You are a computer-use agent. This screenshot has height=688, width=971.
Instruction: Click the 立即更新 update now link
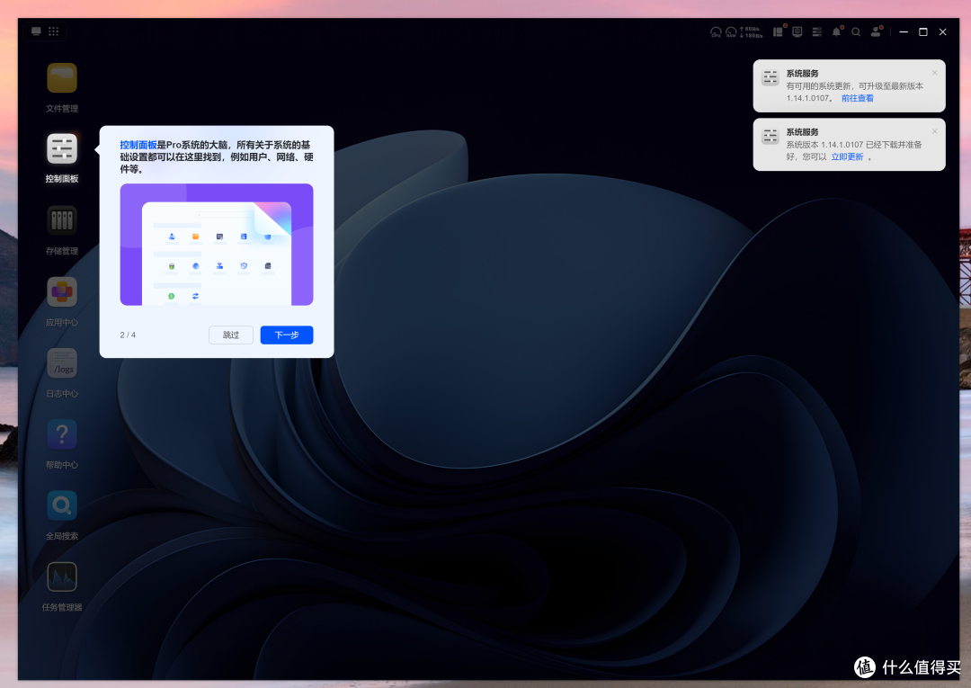point(847,156)
